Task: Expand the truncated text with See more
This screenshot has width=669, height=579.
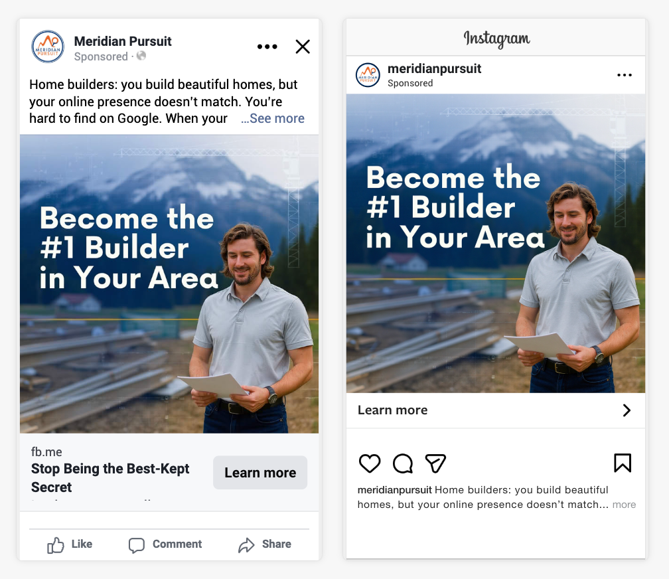Action: [x=280, y=118]
